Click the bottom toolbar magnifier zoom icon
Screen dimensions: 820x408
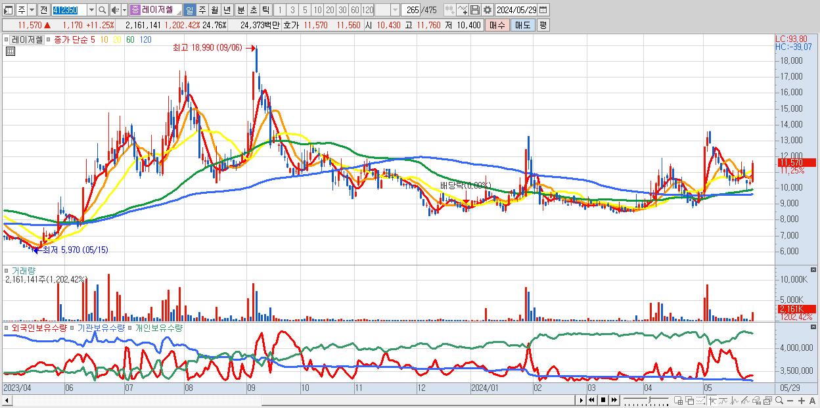click(x=779, y=400)
